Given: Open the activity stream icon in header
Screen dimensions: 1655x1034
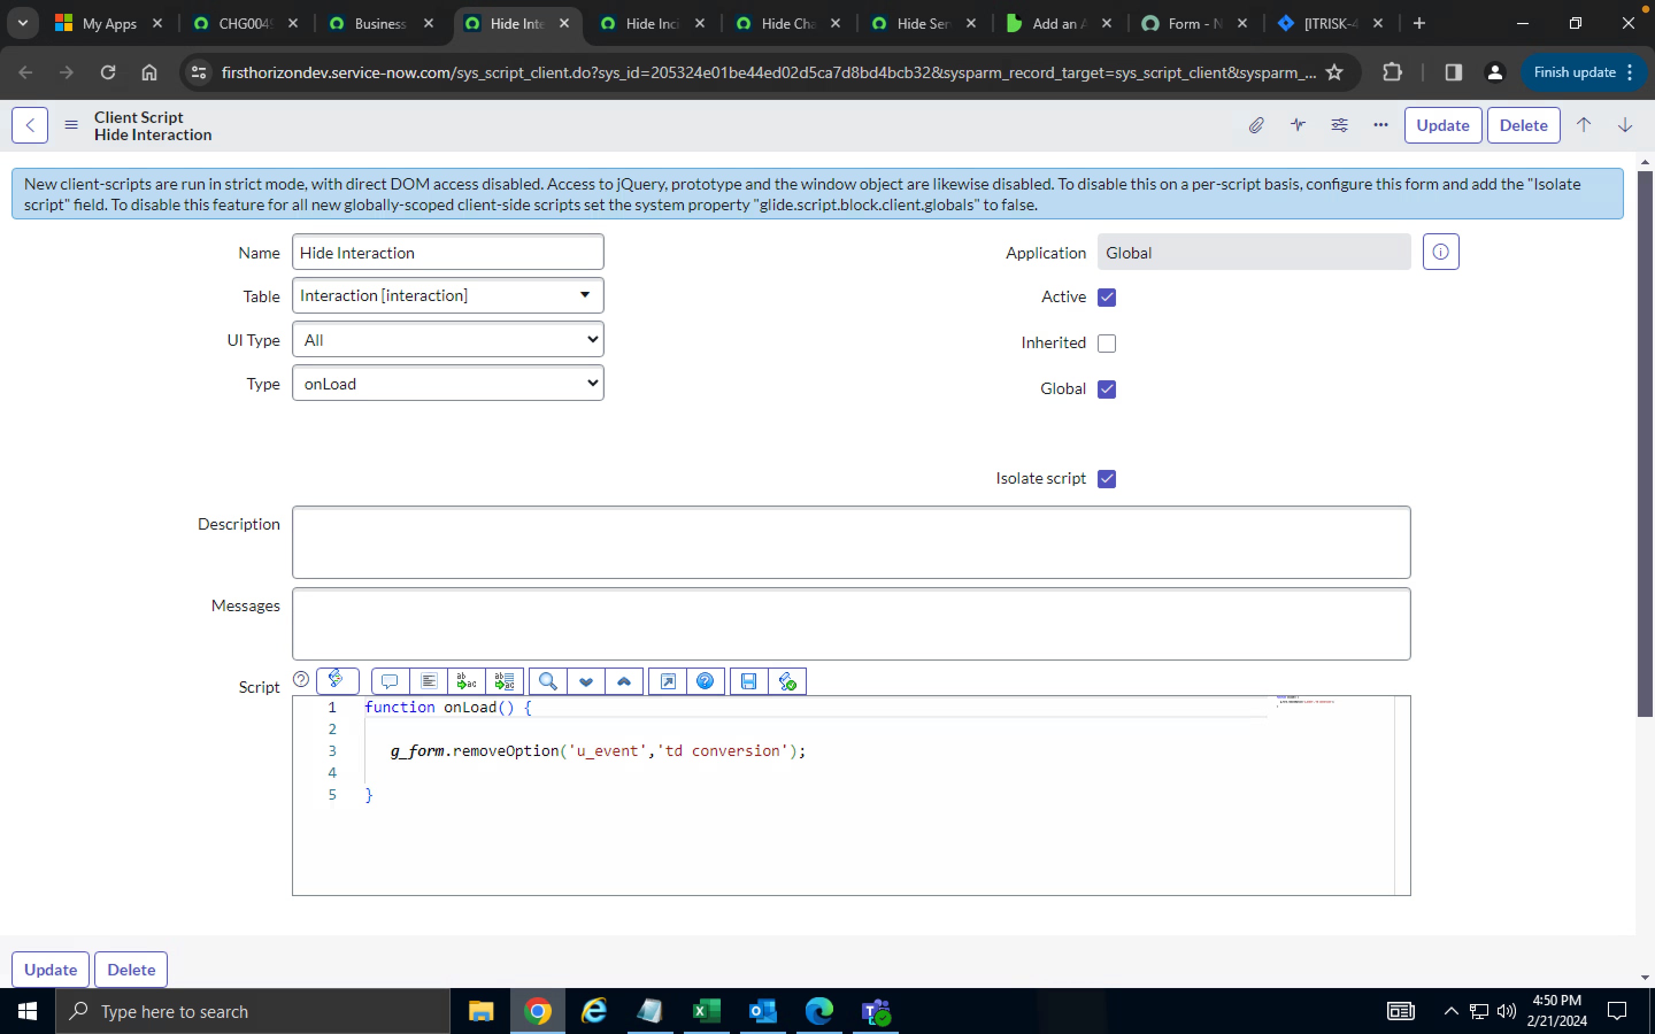Looking at the screenshot, I should 1296,125.
